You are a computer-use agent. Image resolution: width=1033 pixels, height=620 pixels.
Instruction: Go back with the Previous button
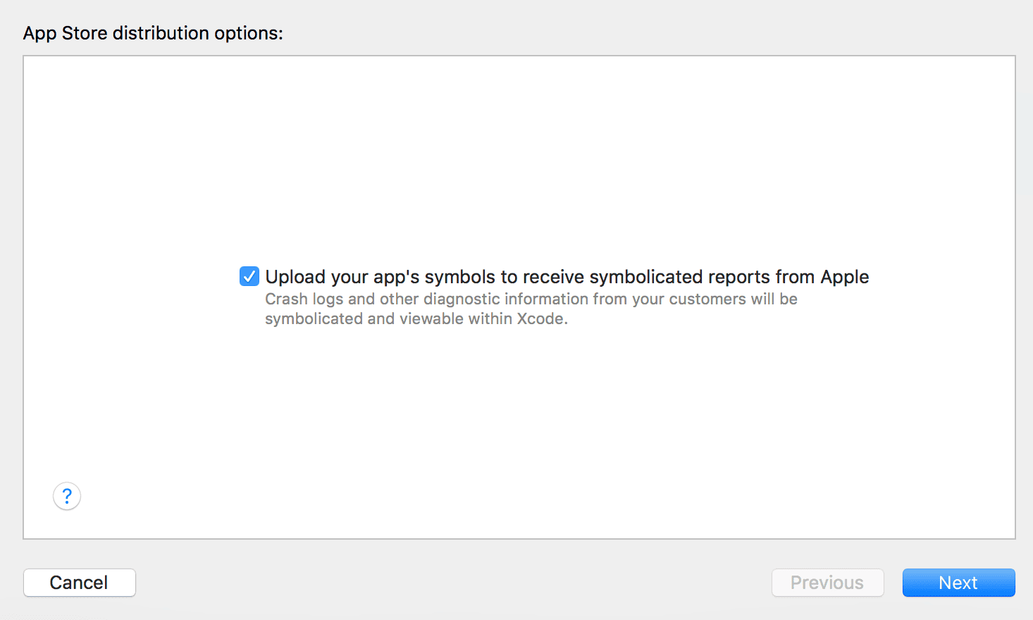(x=827, y=583)
